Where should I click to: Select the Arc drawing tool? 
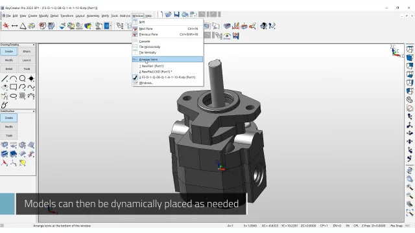tap(13, 78)
